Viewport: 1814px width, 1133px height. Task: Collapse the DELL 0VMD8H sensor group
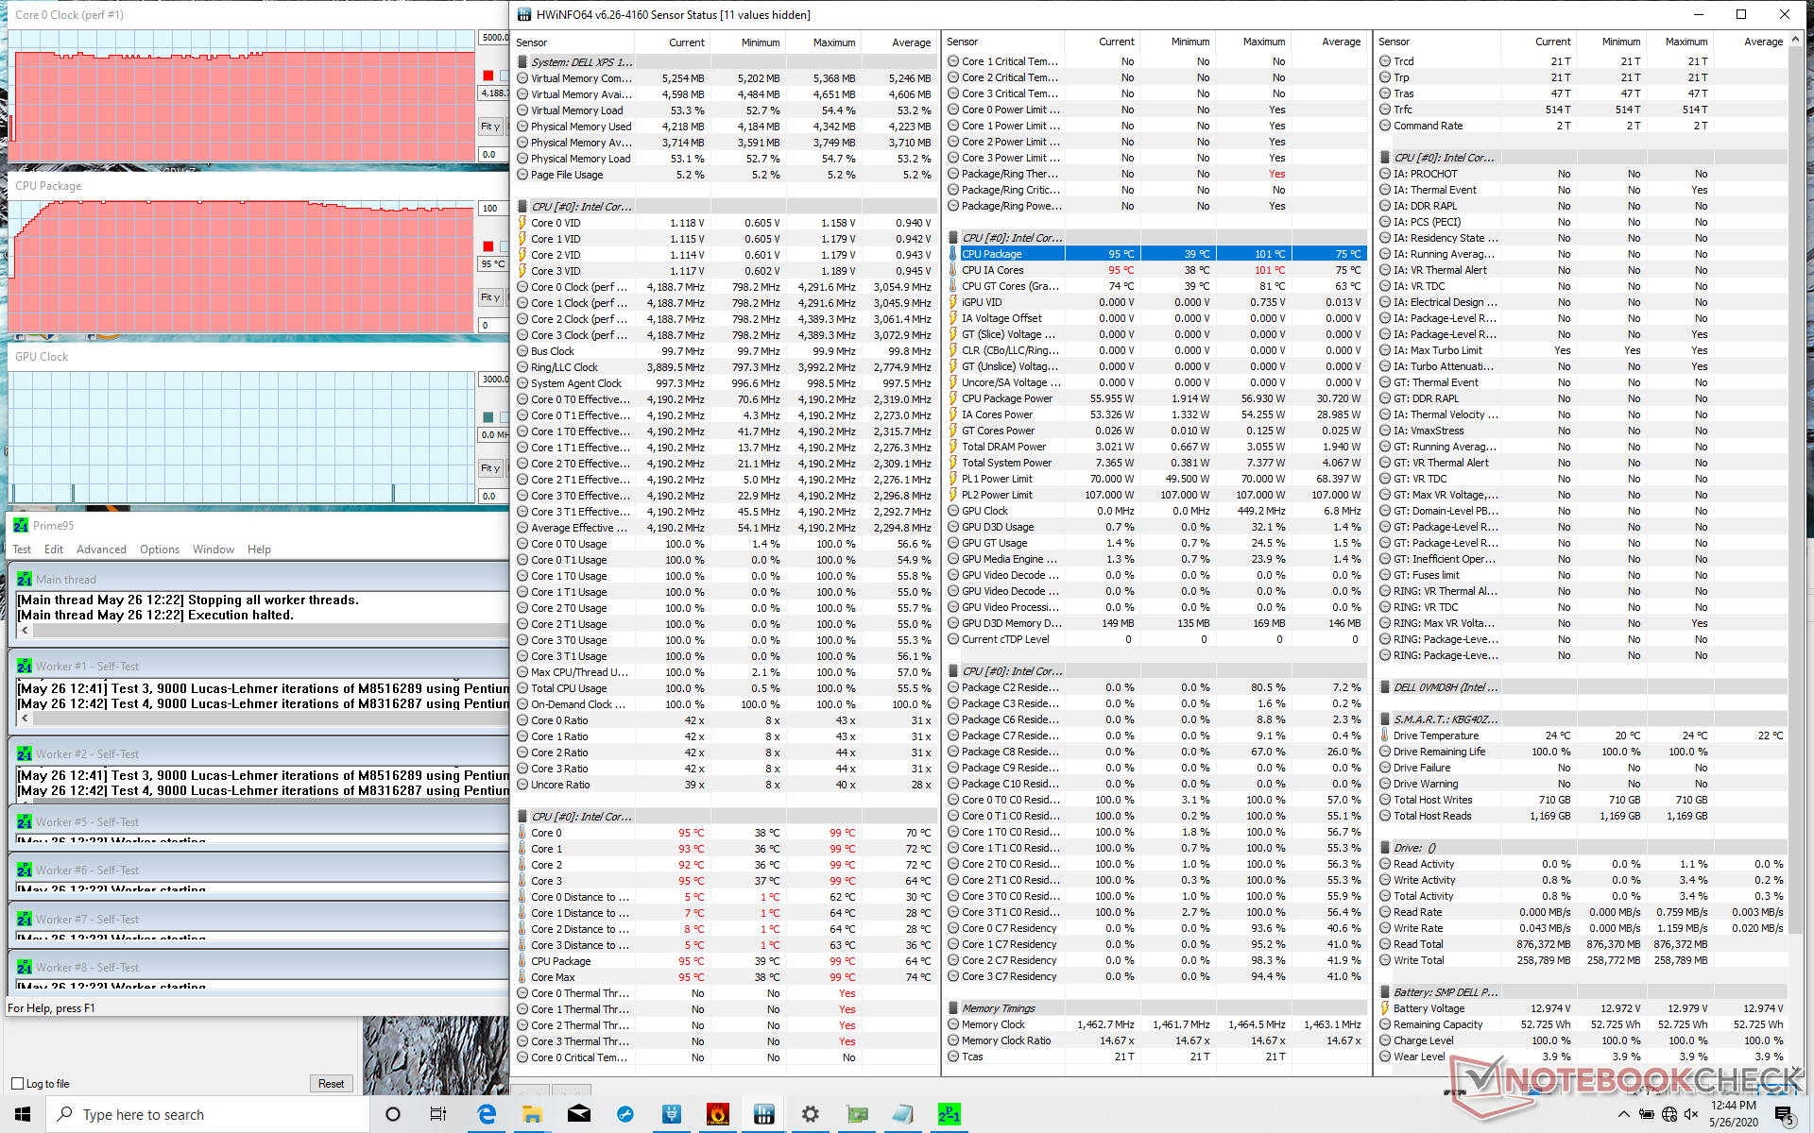pyautogui.click(x=1385, y=686)
